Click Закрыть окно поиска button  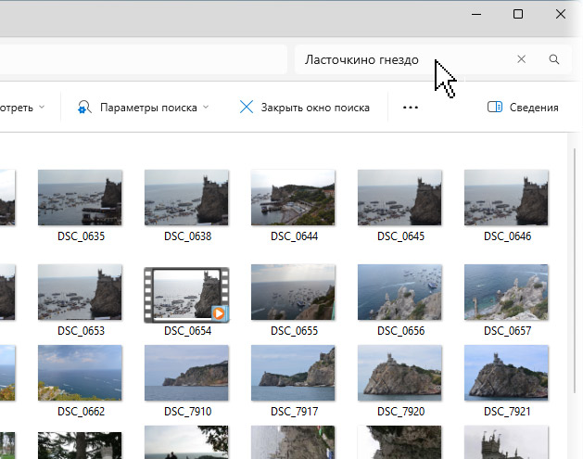click(x=304, y=108)
